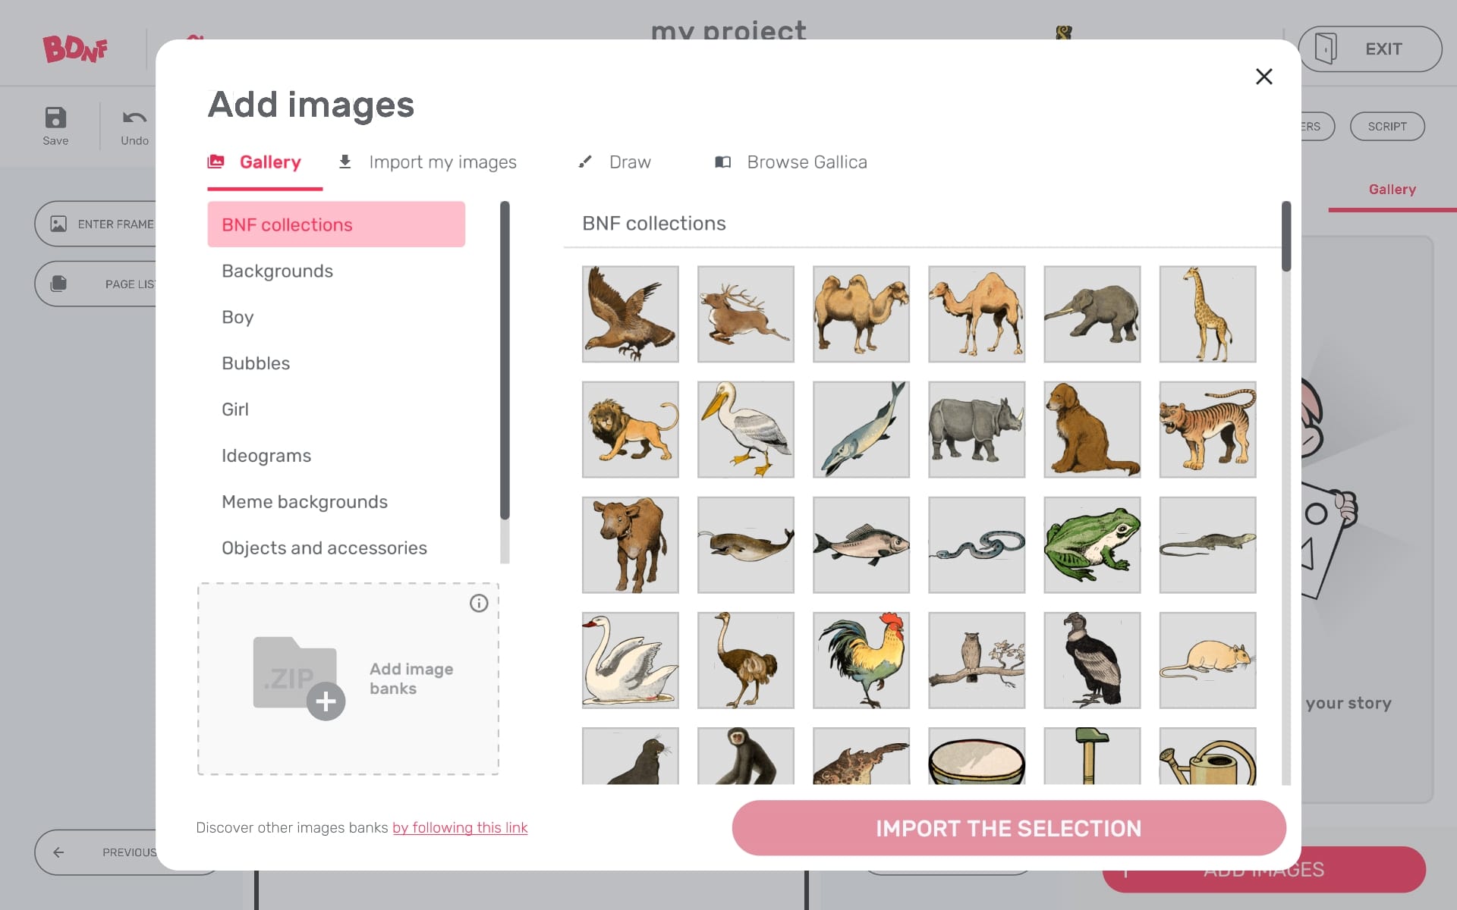Screen dimensions: 1457x910
Task: Open the 'by following this link' link
Action: tap(460, 827)
